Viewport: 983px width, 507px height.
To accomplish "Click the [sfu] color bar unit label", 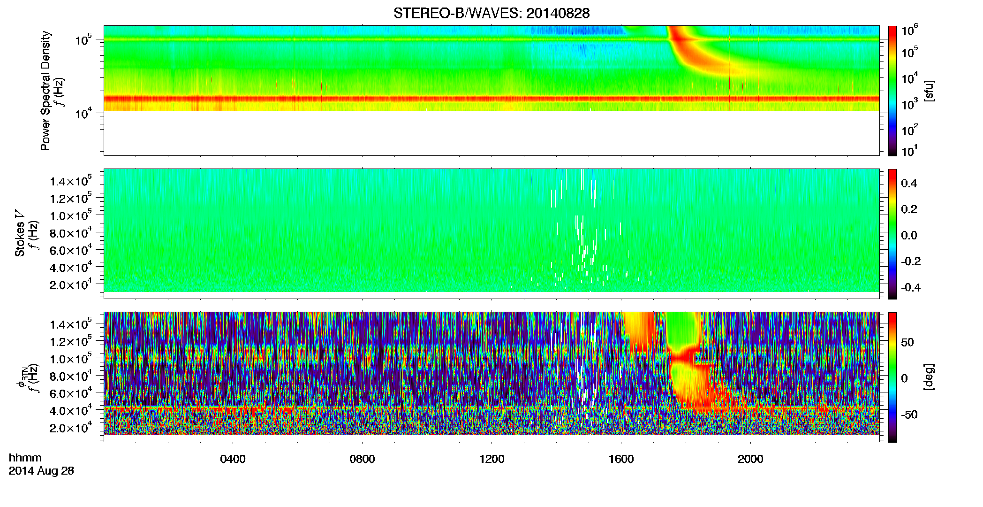I will pos(929,91).
